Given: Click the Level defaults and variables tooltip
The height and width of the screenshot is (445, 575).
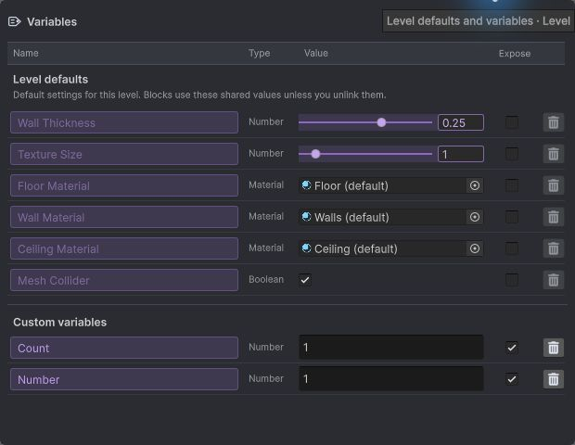Looking at the screenshot, I should coord(479,21).
